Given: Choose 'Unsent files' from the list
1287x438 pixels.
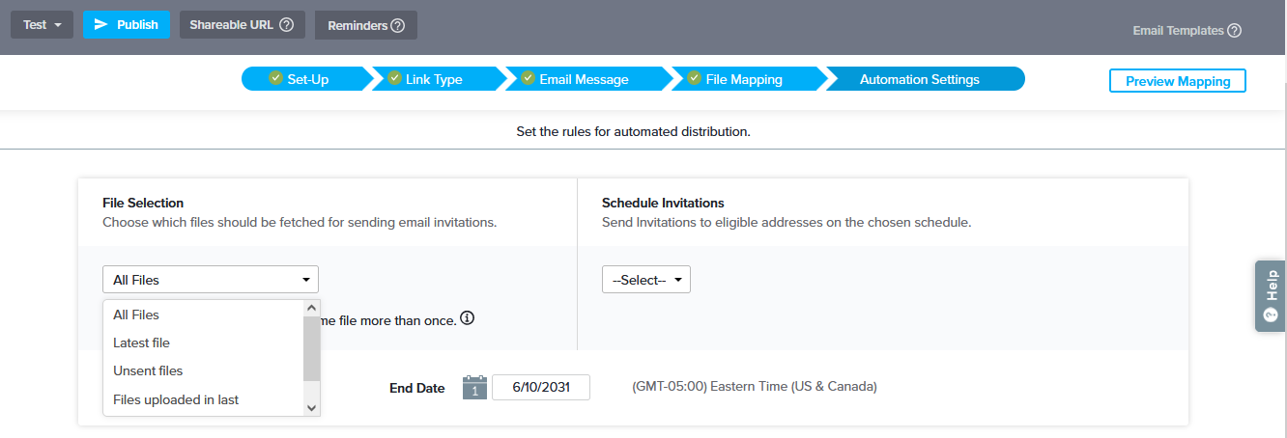Looking at the screenshot, I should tap(148, 370).
